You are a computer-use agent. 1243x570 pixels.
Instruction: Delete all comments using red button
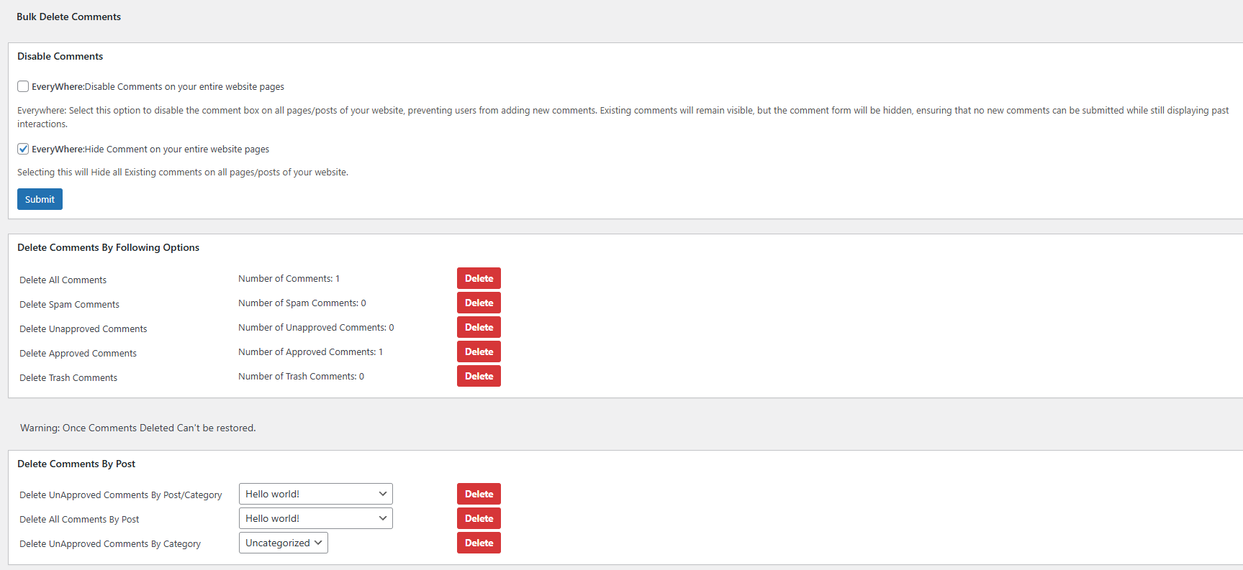pos(479,278)
